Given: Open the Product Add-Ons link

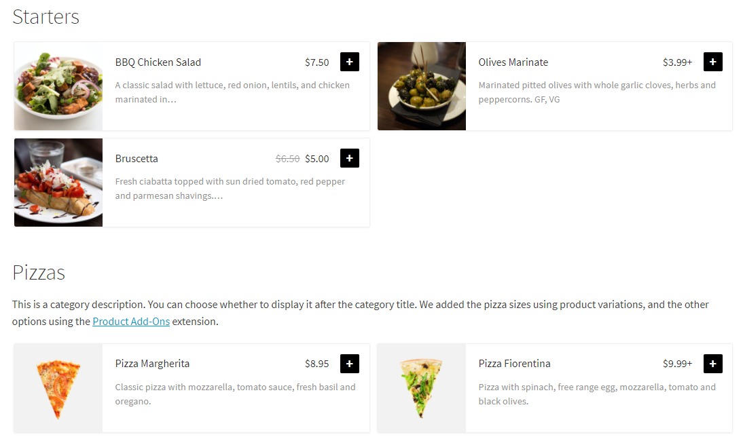Looking at the screenshot, I should tap(131, 322).
